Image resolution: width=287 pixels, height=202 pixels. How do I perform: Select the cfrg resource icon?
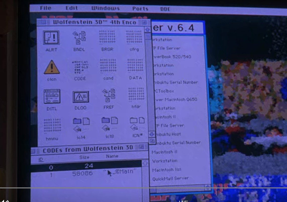click(x=134, y=38)
